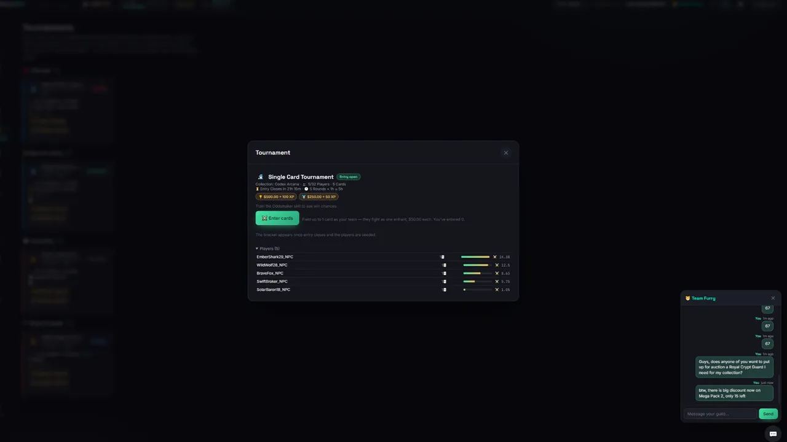Click the Mega Pack 2 discount chat message
The width and height of the screenshot is (787, 442).
(734, 393)
